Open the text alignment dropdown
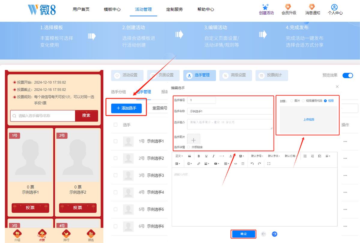The height and width of the screenshot is (243, 360). click(328, 156)
